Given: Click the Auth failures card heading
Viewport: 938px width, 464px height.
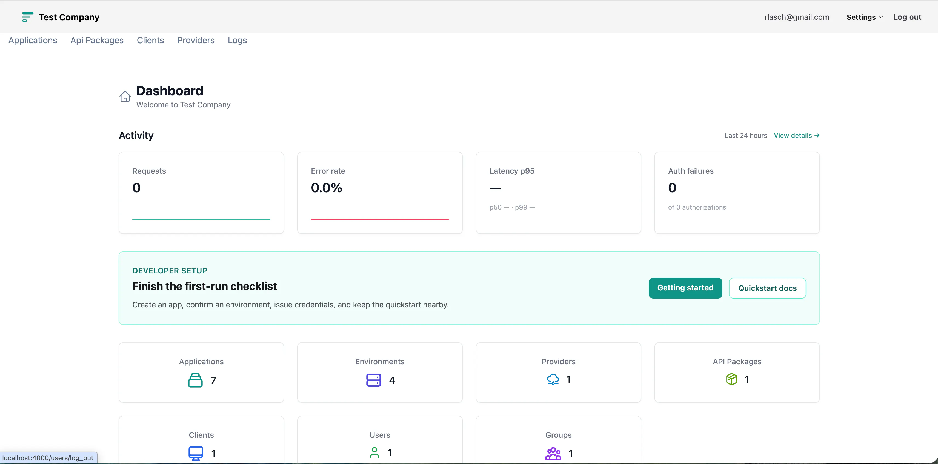Looking at the screenshot, I should tap(691, 171).
